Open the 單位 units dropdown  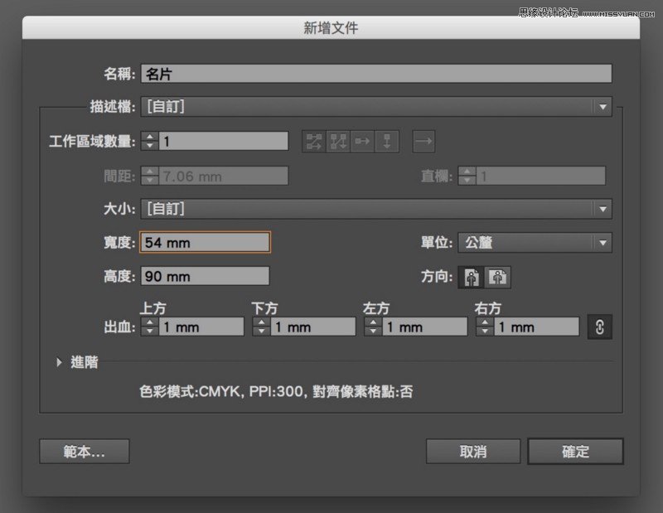tap(535, 243)
